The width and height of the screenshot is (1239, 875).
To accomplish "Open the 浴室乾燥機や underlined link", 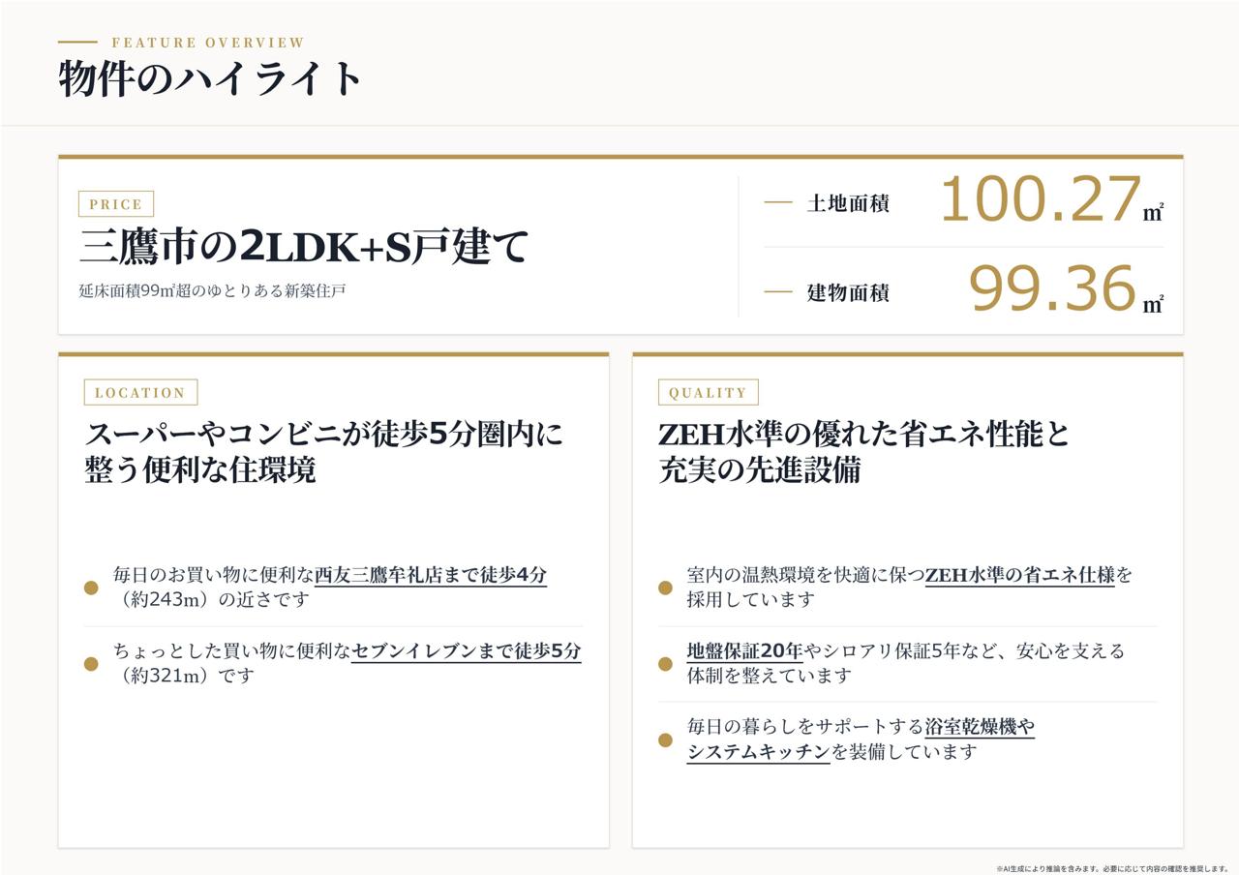I will pyautogui.click(x=980, y=727).
